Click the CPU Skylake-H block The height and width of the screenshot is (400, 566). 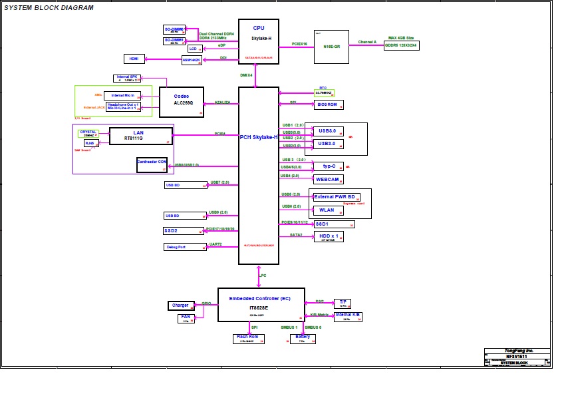point(258,41)
